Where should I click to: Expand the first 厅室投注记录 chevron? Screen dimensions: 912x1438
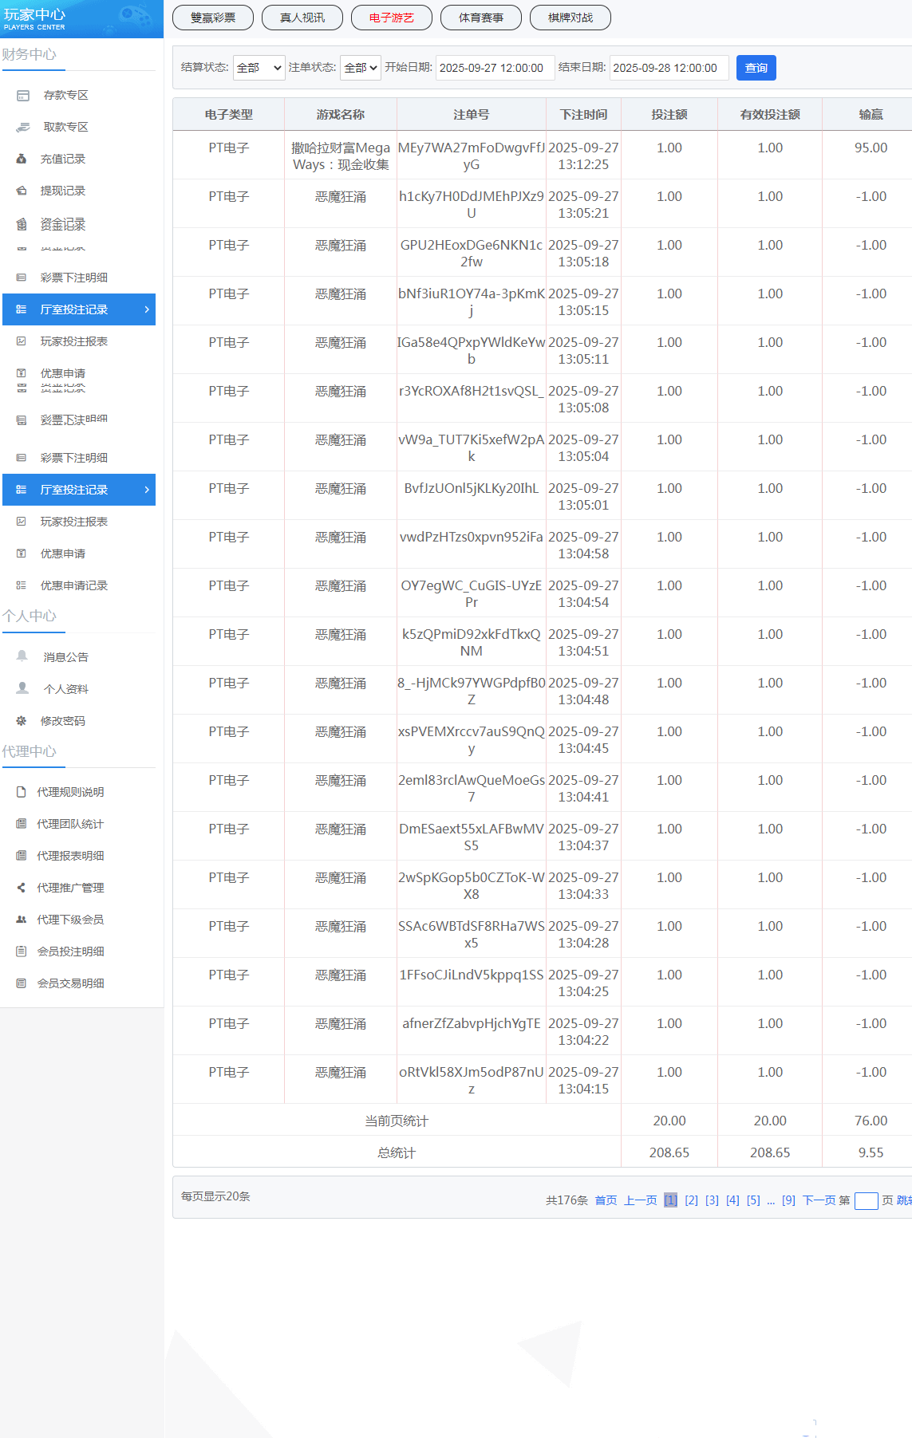[147, 309]
